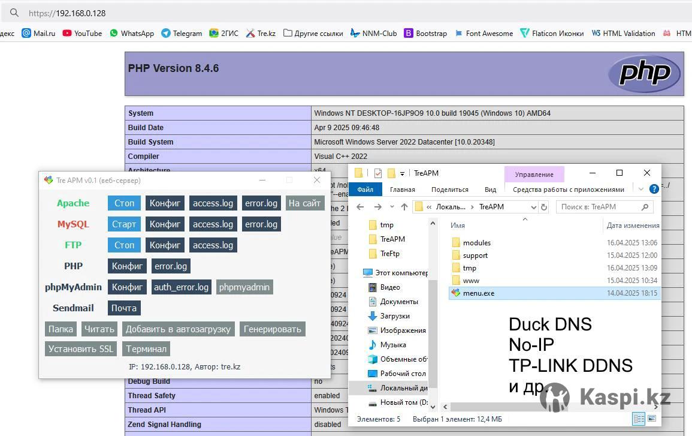Switch to the Поделиться ribbon tab
The width and height of the screenshot is (692, 436).
(x=450, y=190)
